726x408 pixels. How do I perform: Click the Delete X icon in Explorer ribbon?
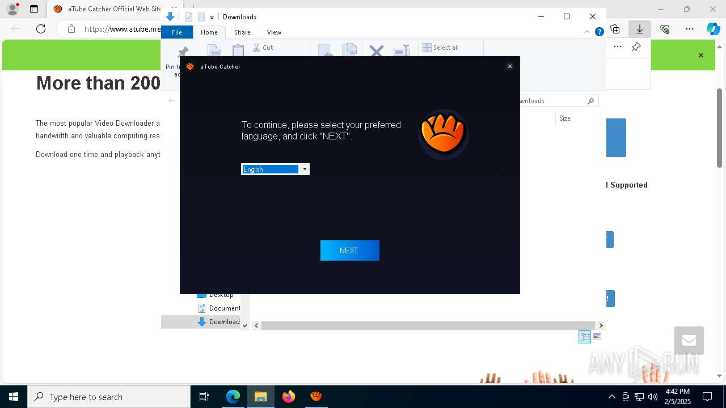tap(376, 51)
